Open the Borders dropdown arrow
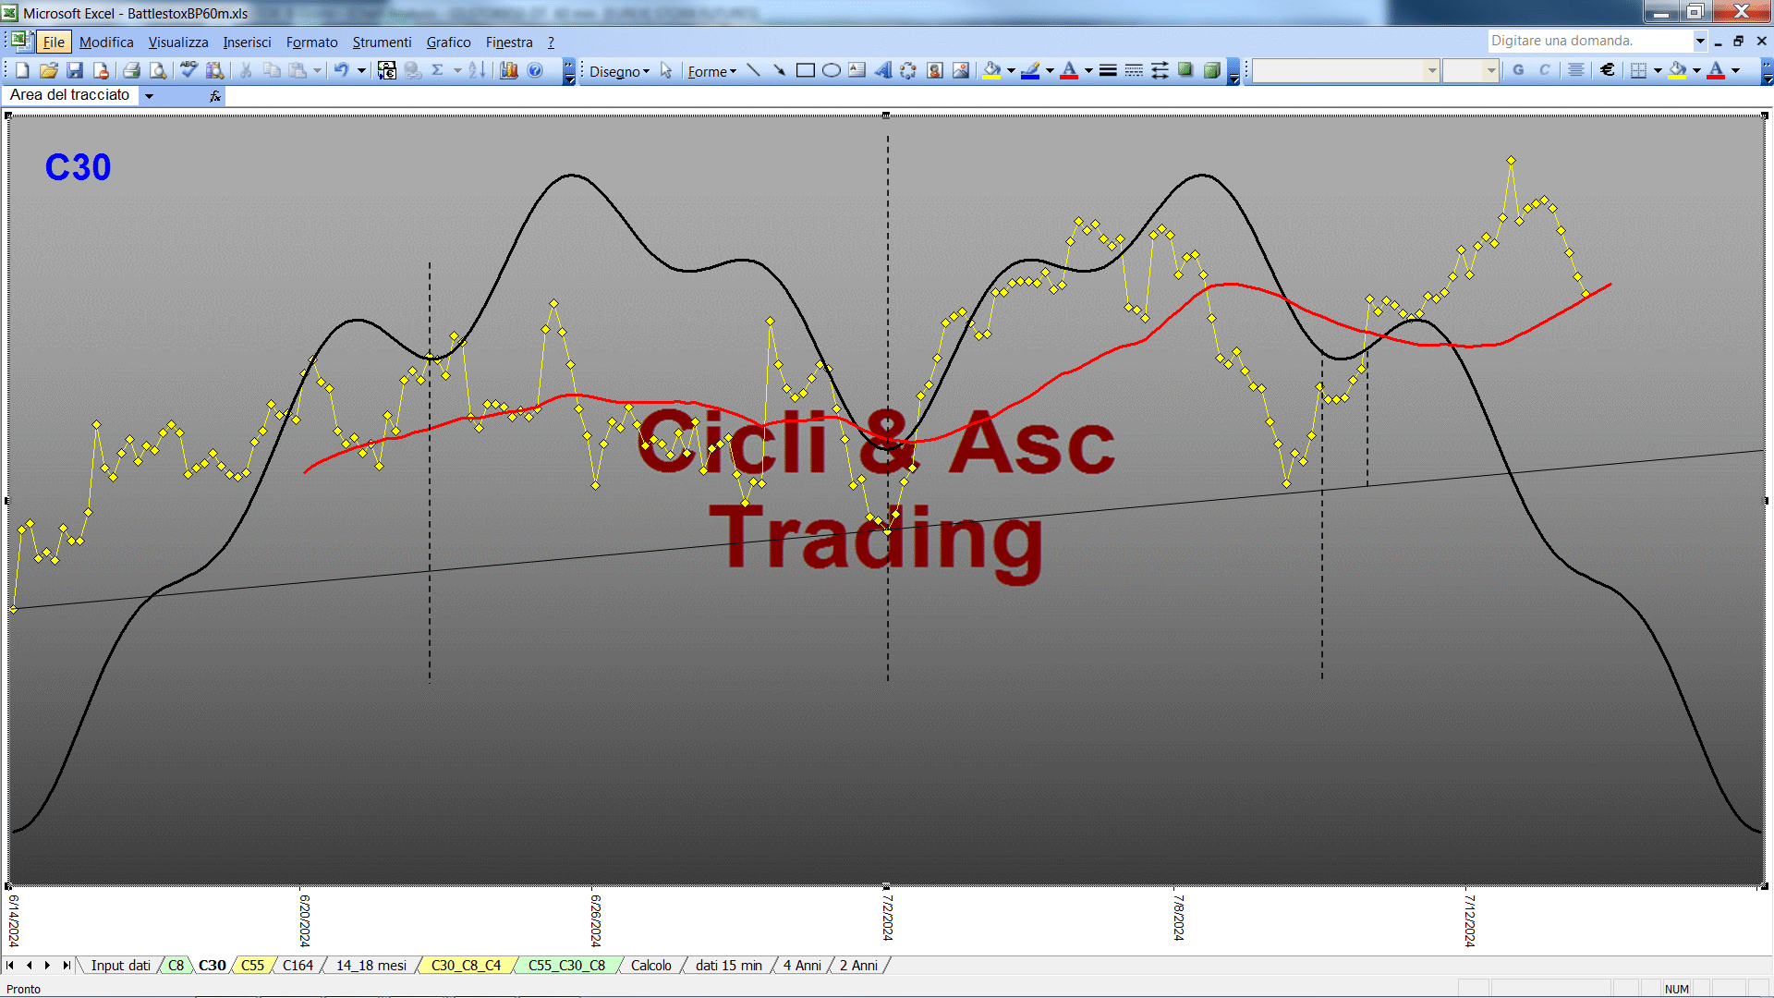 click(x=1658, y=70)
